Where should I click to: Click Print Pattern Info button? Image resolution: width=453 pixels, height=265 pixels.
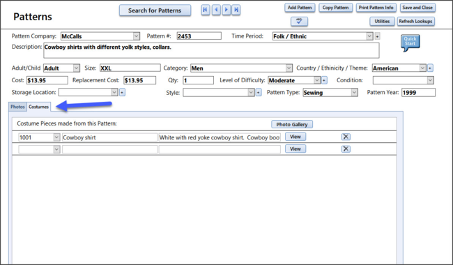point(376,8)
